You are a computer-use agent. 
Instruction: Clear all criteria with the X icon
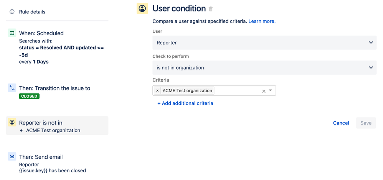coord(264,91)
